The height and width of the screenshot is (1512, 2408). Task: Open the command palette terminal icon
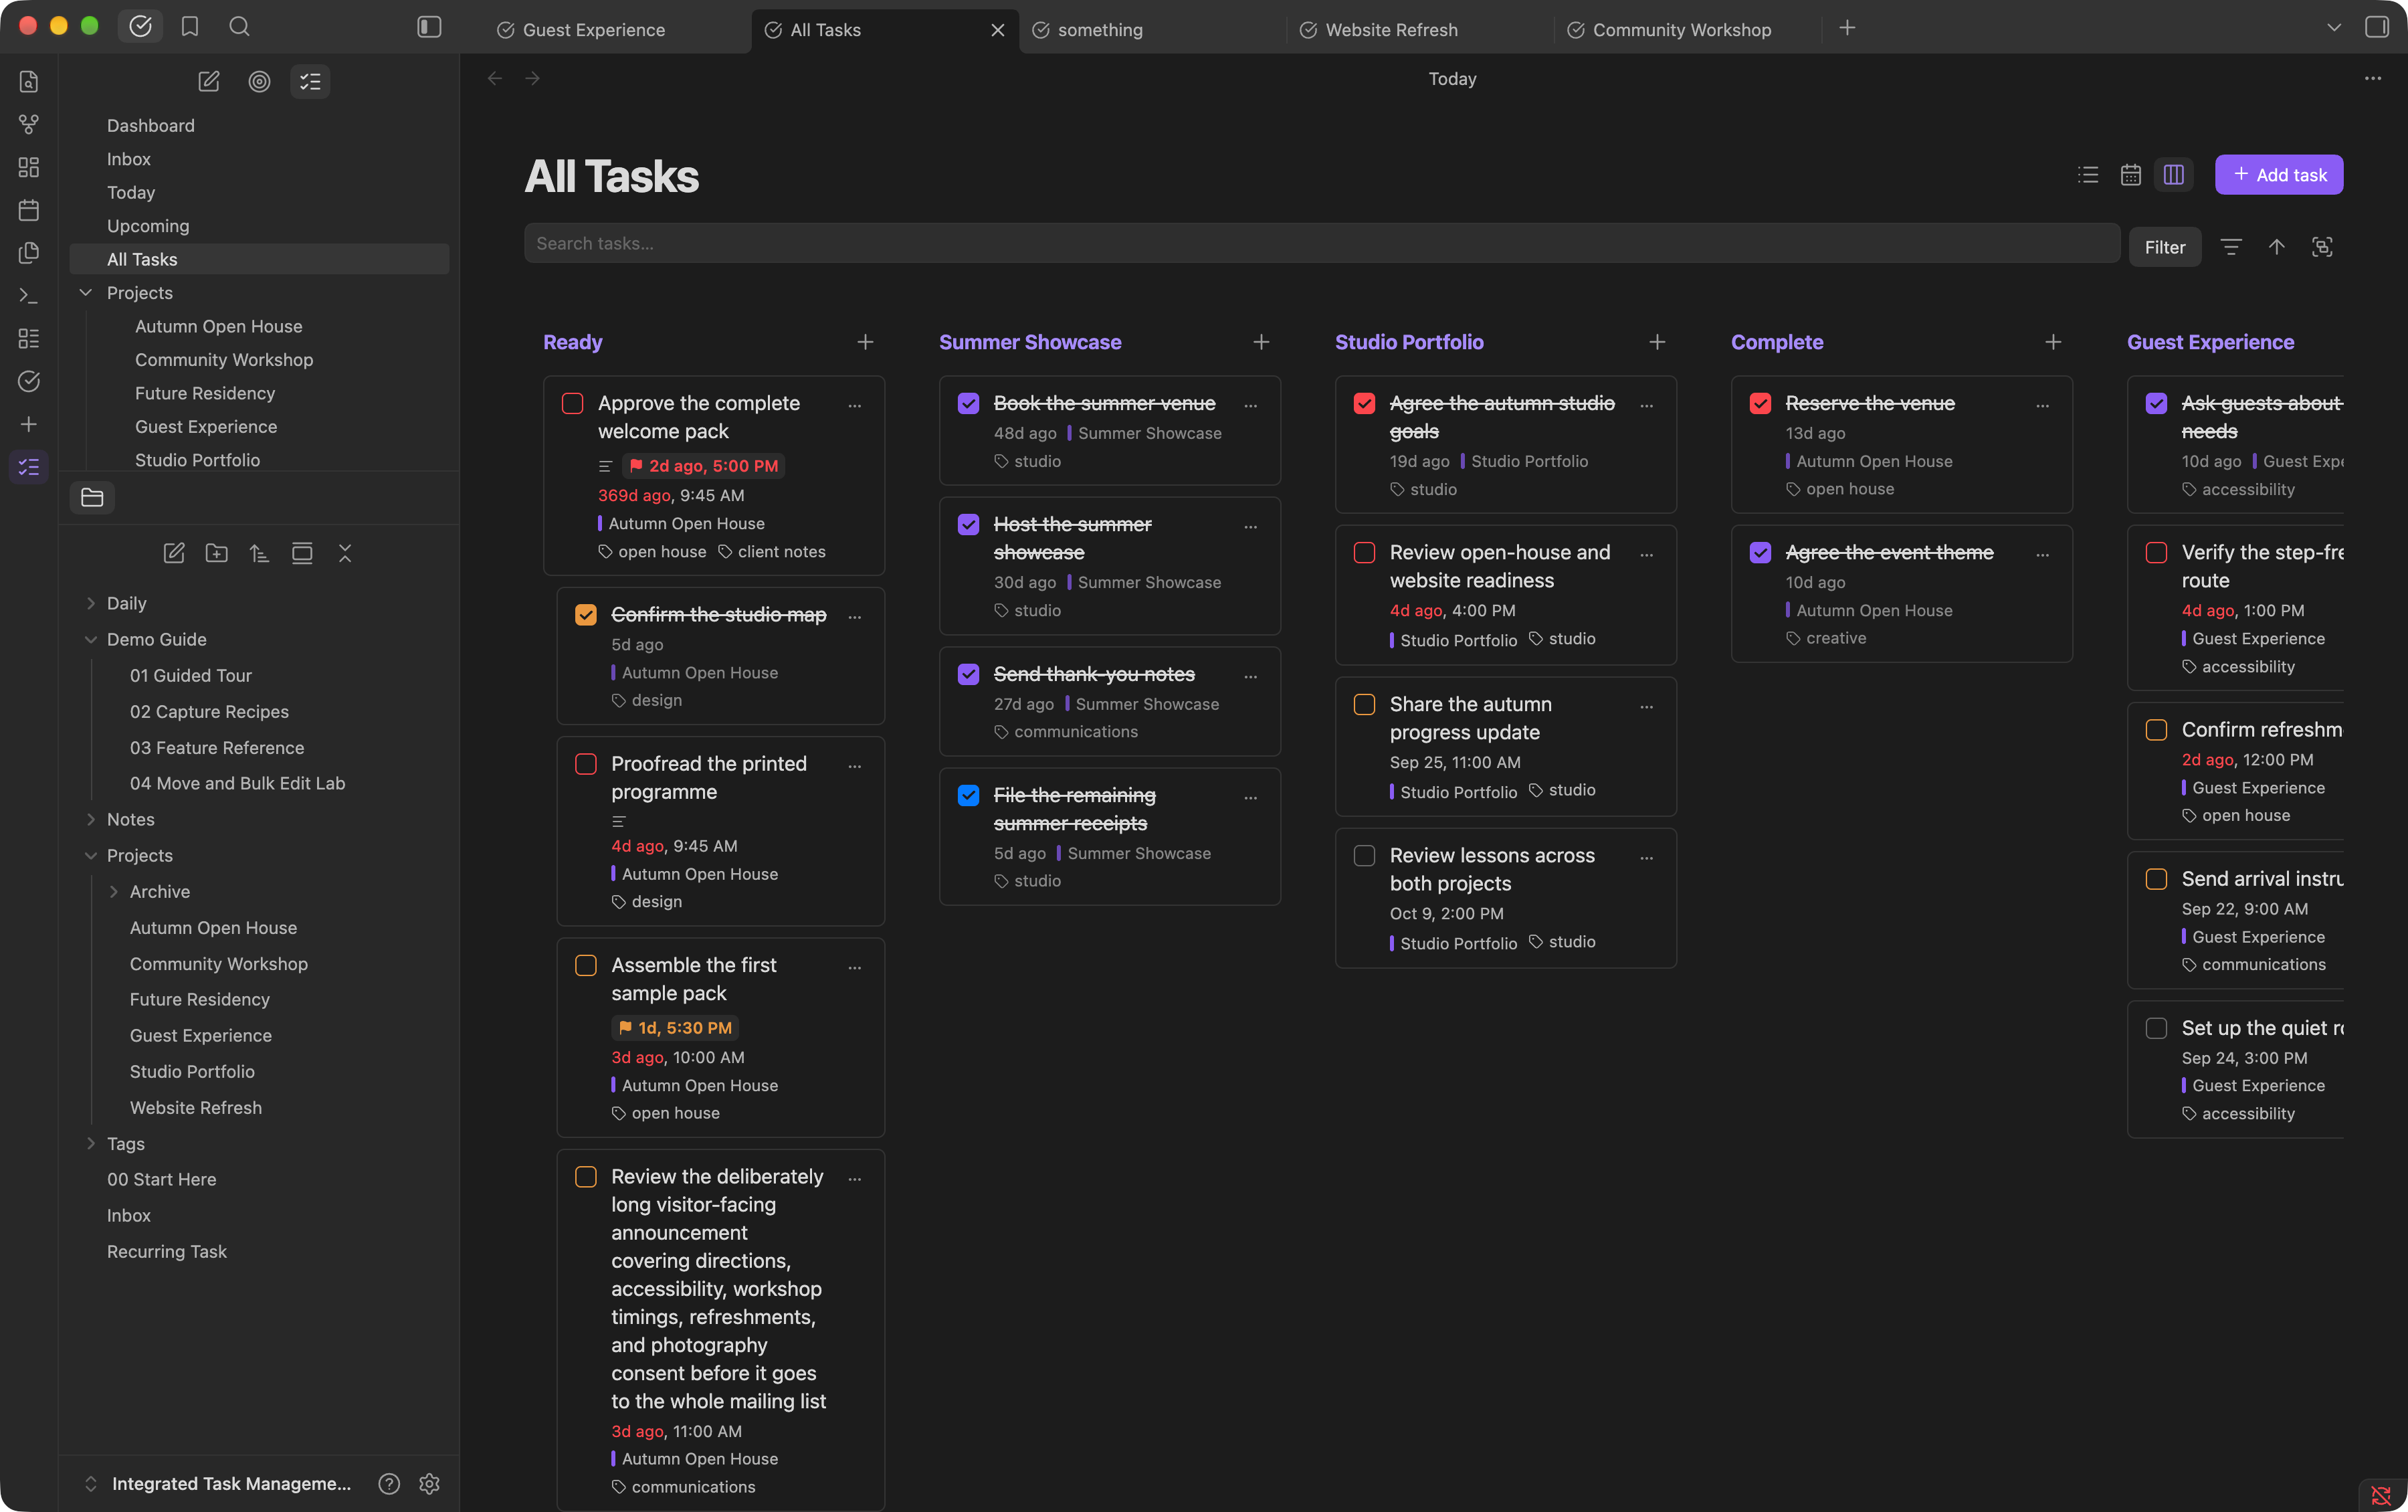[29, 296]
